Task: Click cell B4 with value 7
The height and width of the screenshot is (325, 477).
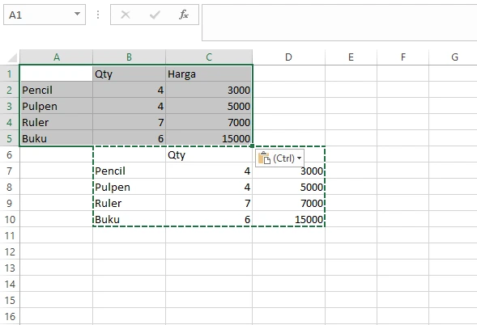Action: (130, 122)
